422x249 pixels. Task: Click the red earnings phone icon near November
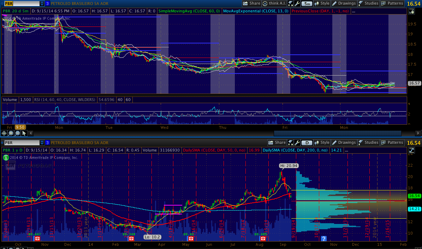pyautogui.click(x=37, y=239)
